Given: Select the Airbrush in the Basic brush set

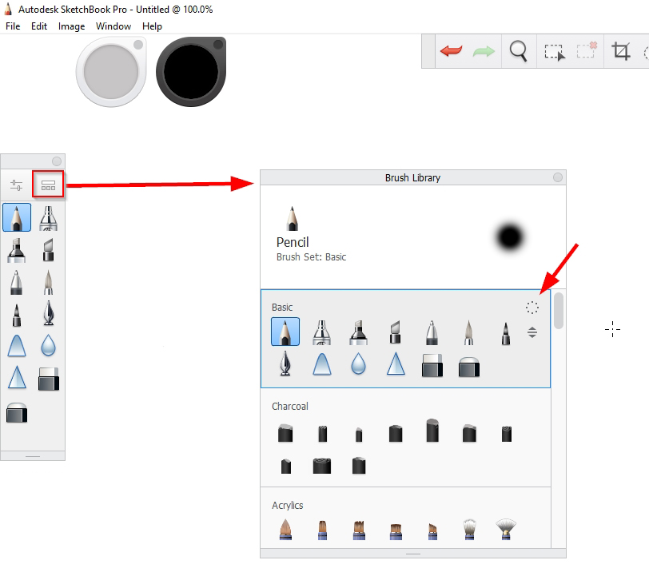Looking at the screenshot, I should click(x=323, y=330).
